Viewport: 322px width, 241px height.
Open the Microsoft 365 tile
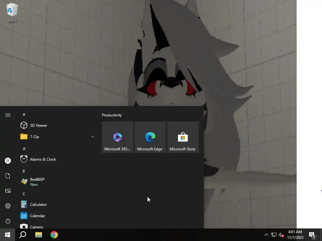[x=118, y=137]
